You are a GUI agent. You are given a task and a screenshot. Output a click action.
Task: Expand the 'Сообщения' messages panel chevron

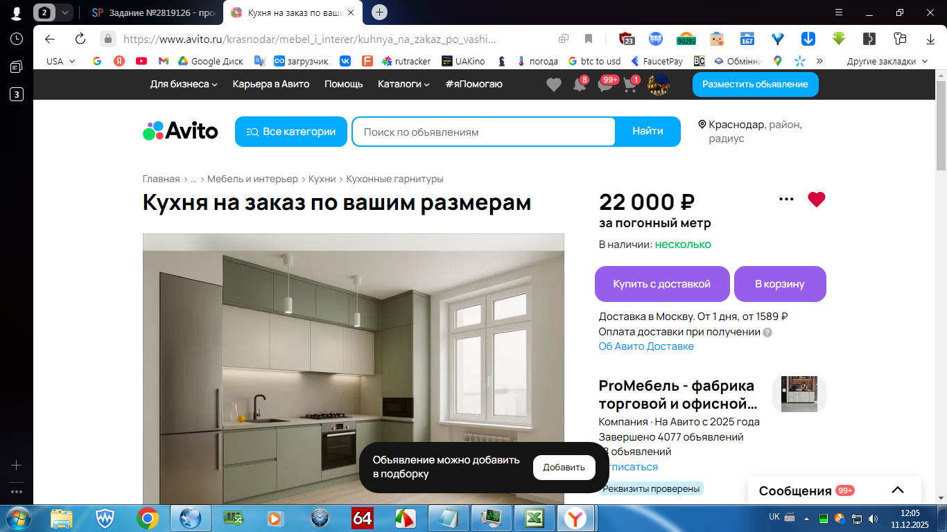pos(898,490)
